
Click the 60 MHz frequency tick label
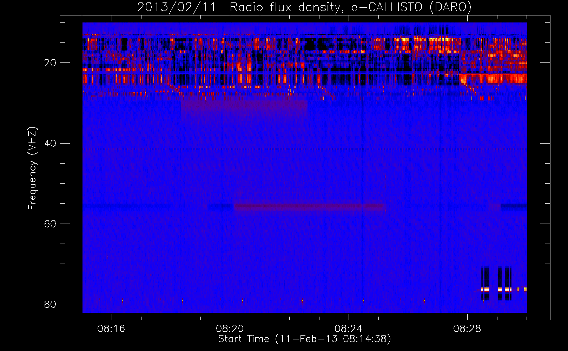click(x=50, y=224)
